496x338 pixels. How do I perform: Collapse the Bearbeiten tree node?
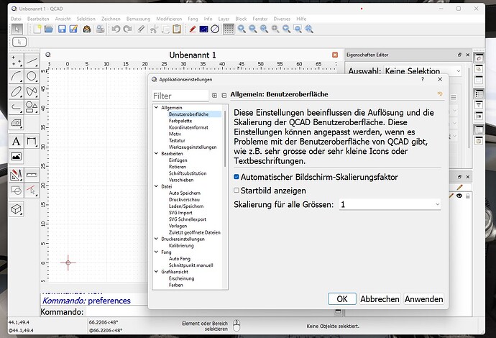click(x=156, y=153)
